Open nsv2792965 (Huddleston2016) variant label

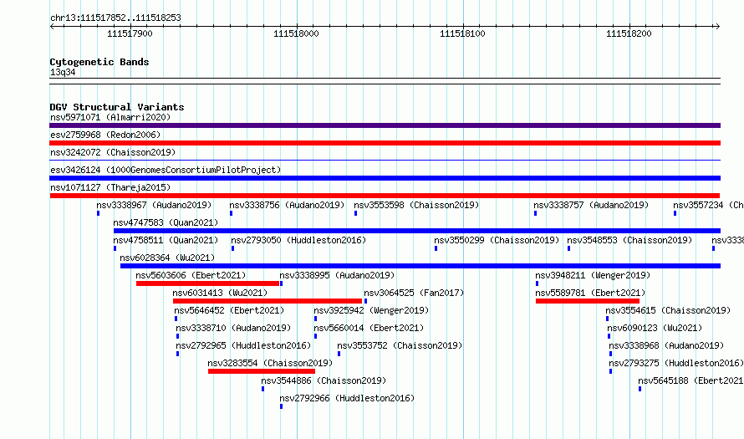243,345
